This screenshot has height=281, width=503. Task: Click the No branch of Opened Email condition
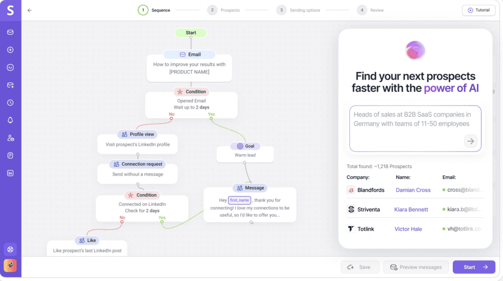click(171, 114)
